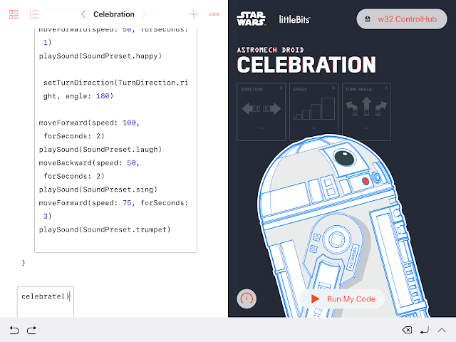Select the speed value 100
Screen dimensions: 456x342
pyautogui.click(x=129, y=123)
